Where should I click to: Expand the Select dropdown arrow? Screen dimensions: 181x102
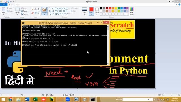(x=17, y=14)
